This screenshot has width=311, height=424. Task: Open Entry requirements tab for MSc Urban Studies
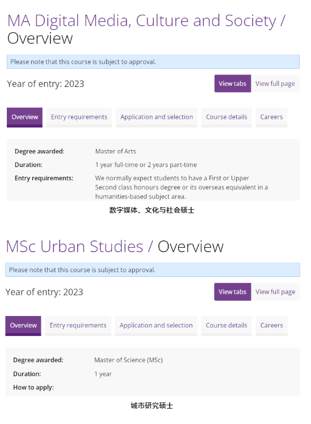pyautogui.click(x=78, y=326)
